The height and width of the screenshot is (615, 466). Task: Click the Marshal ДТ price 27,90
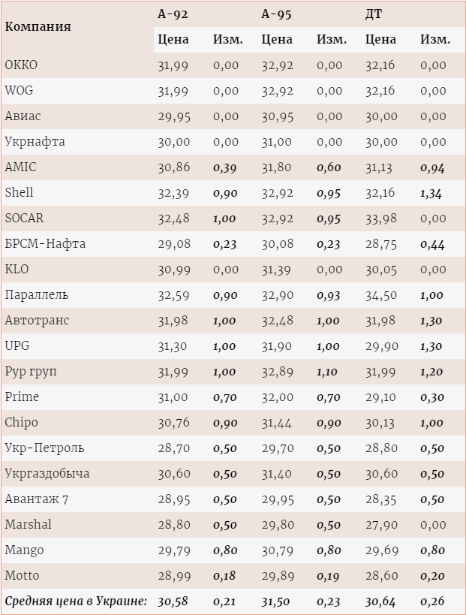pos(381,525)
